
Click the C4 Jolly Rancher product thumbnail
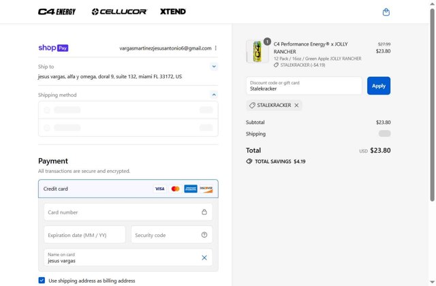coord(258,52)
